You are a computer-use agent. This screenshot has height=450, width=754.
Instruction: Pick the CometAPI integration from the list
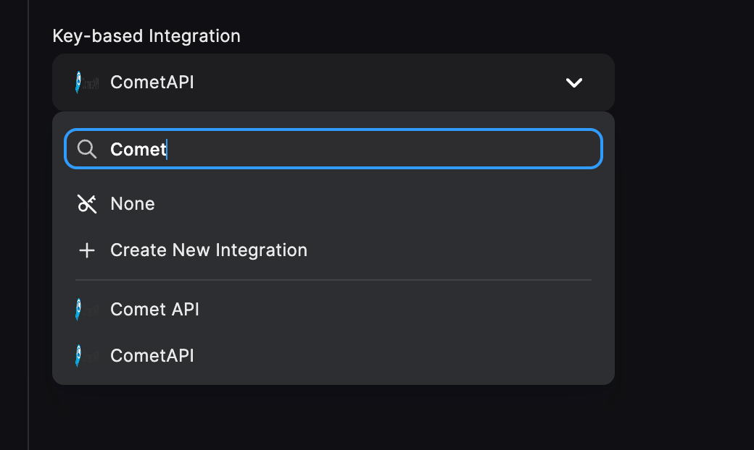point(333,356)
